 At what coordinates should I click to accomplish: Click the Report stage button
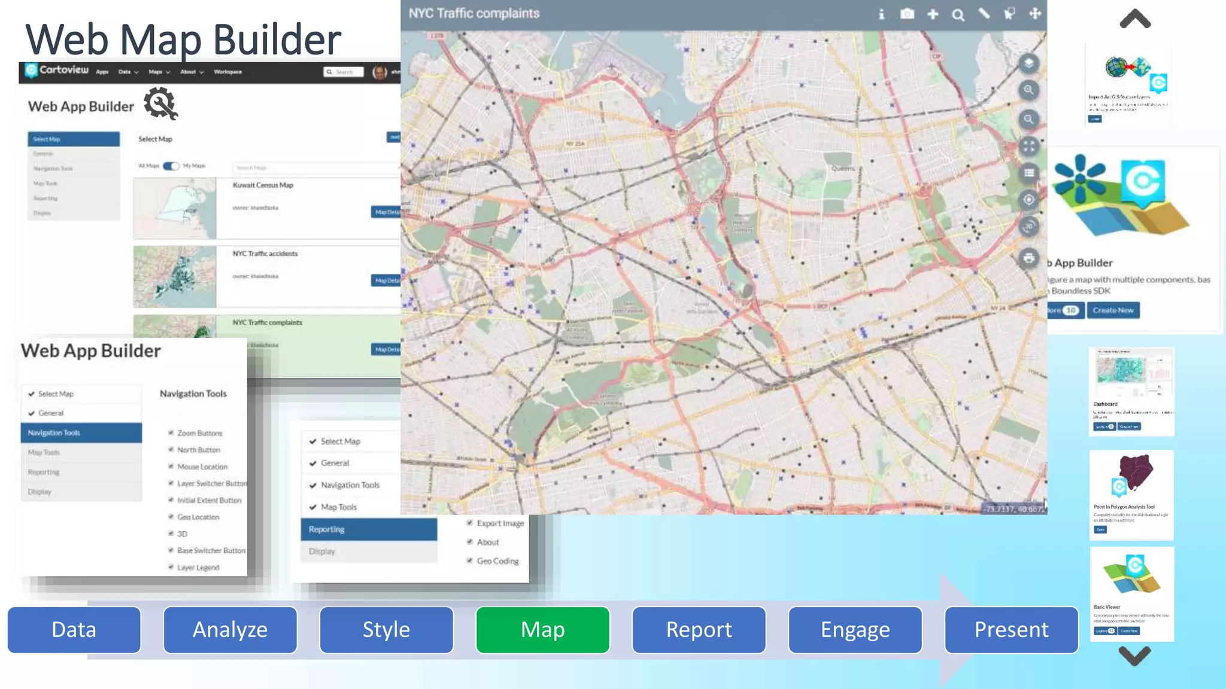pyautogui.click(x=699, y=630)
